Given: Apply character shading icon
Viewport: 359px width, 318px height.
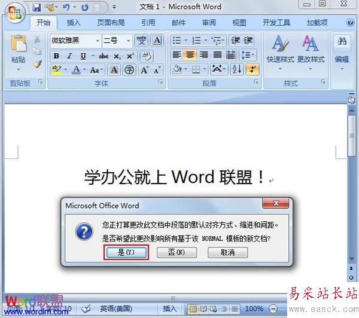Looking at the screenshot, I should [x=114, y=70].
